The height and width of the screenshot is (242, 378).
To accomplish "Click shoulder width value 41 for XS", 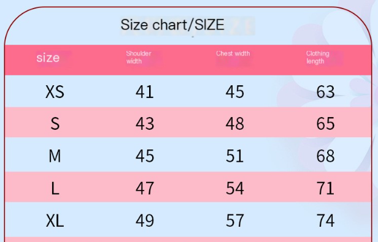I will coord(145,92).
